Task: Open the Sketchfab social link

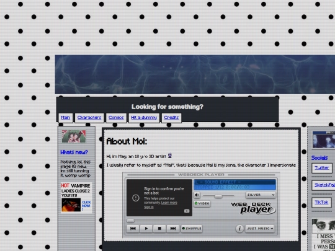Action: point(323,185)
